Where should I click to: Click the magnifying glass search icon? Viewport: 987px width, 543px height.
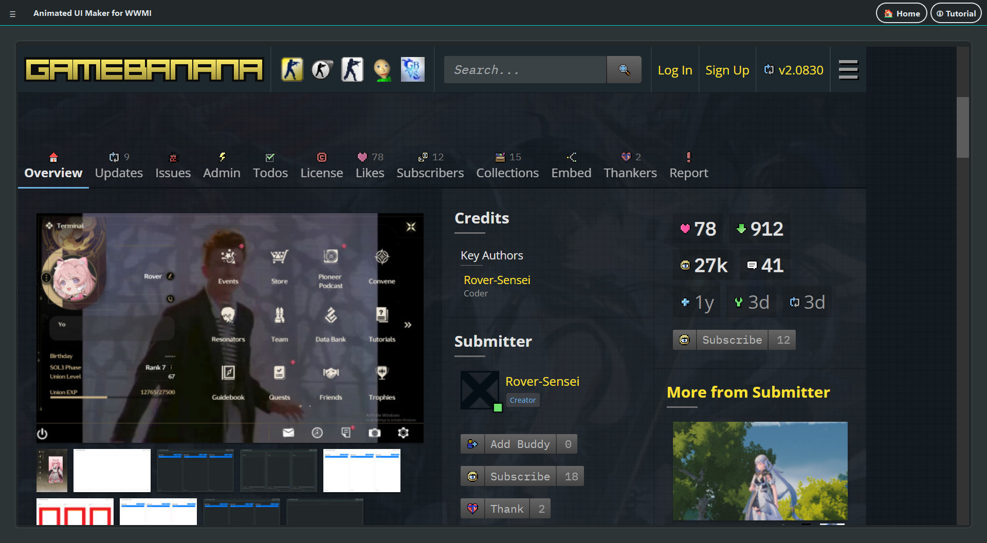tap(624, 69)
